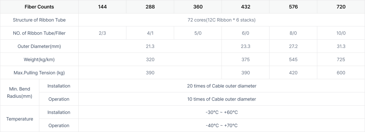Click the Fiber Counts header cell
Viewport: 365px width, 132px height.
[x=39, y=7]
